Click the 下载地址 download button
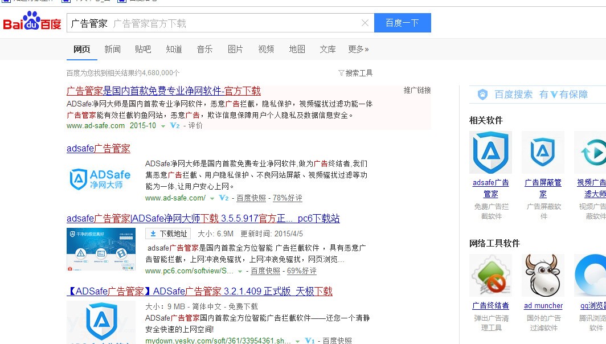Image resolution: width=606 pixels, height=344 pixels. [169, 234]
